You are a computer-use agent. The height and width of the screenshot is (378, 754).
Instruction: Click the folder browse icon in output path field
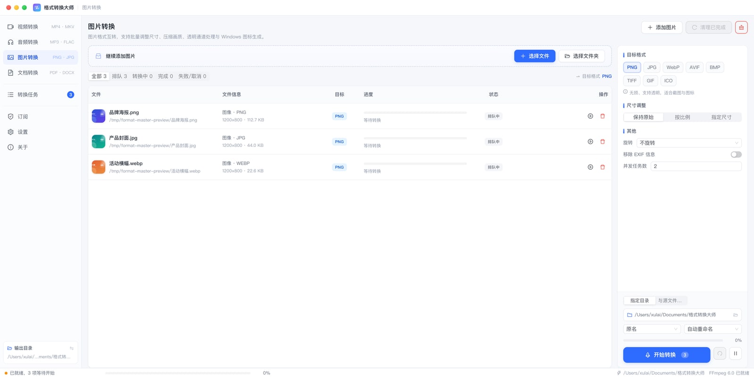click(x=735, y=315)
